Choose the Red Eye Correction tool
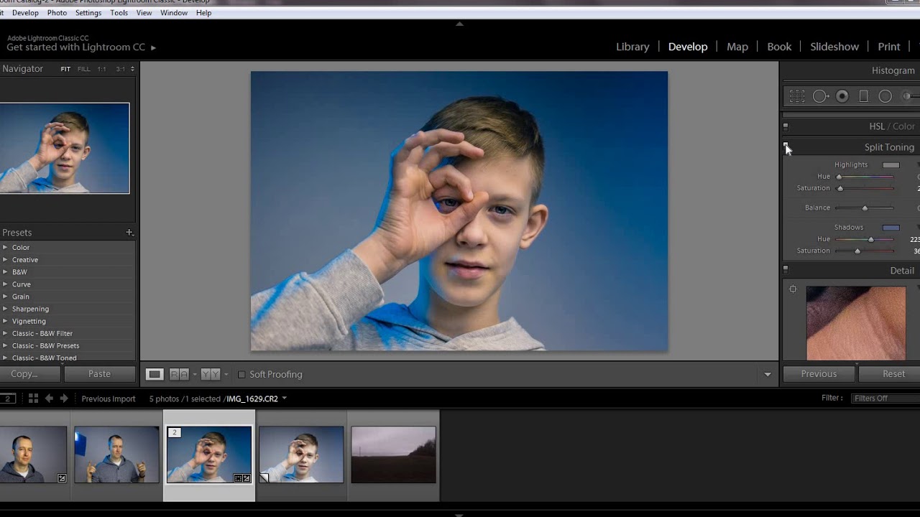 coord(842,96)
